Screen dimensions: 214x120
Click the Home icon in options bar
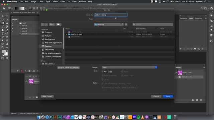[4, 8]
